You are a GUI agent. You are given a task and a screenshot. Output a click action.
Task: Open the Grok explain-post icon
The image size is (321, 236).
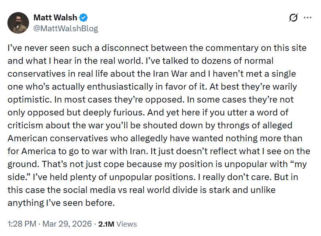293,18
